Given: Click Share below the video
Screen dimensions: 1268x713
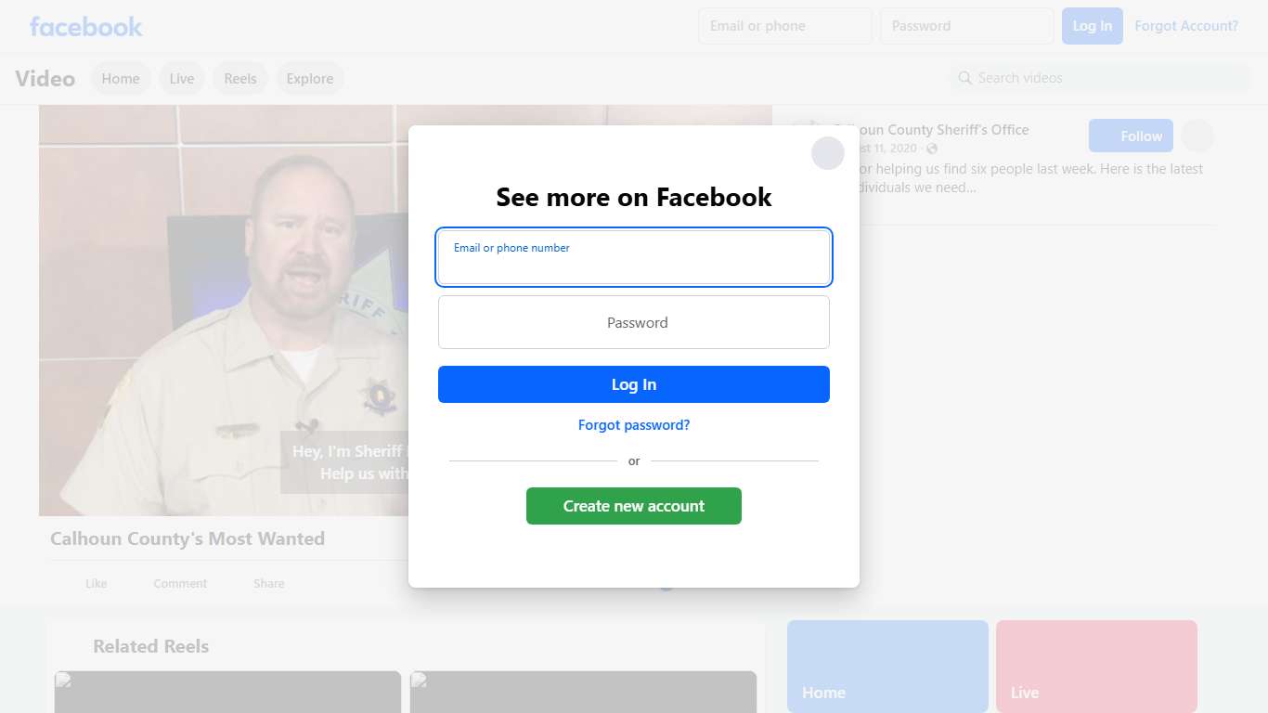Looking at the screenshot, I should tap(268, 583).
